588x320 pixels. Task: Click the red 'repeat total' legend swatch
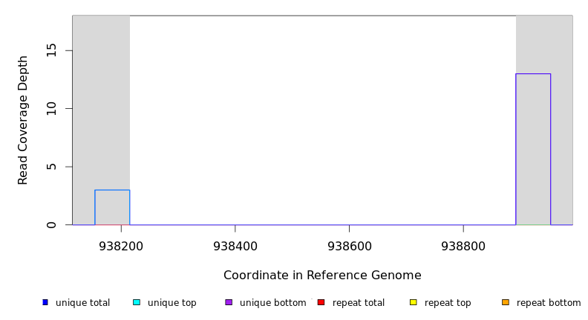point(321,302)
